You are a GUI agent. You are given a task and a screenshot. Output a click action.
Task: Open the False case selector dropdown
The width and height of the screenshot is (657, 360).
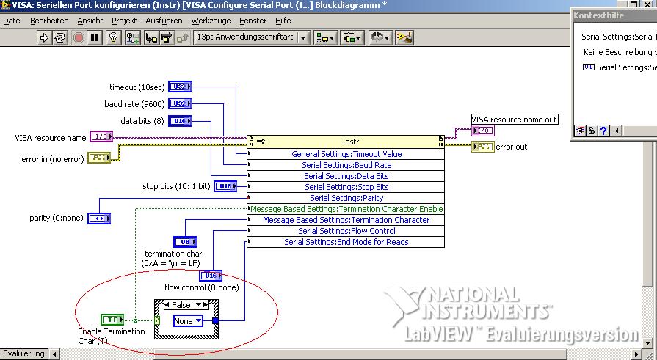coord(199,305)
